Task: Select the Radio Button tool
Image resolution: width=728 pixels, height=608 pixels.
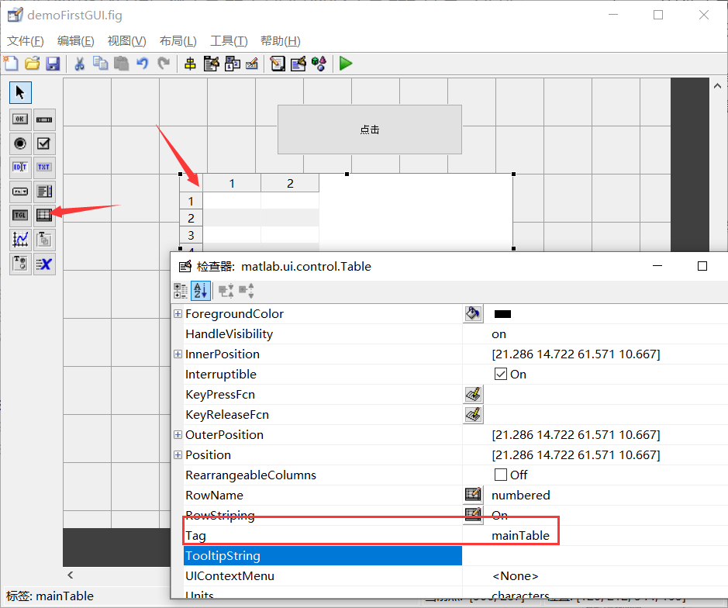Action: pos(20,143)
